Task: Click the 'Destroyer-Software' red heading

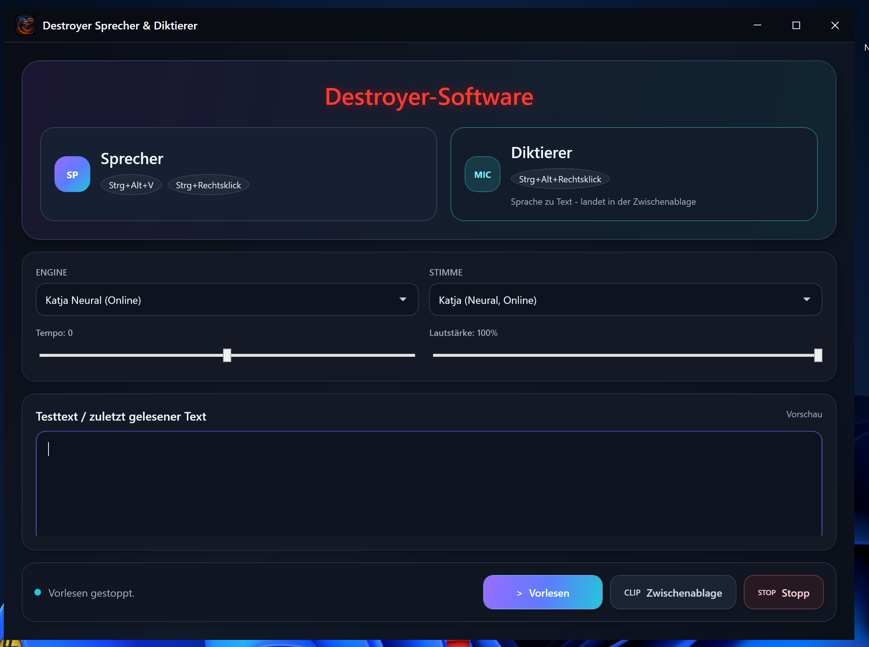Action: coord(429,97)
